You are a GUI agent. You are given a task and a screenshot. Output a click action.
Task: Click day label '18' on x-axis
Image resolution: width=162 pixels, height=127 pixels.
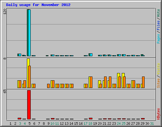pos(90,124)
